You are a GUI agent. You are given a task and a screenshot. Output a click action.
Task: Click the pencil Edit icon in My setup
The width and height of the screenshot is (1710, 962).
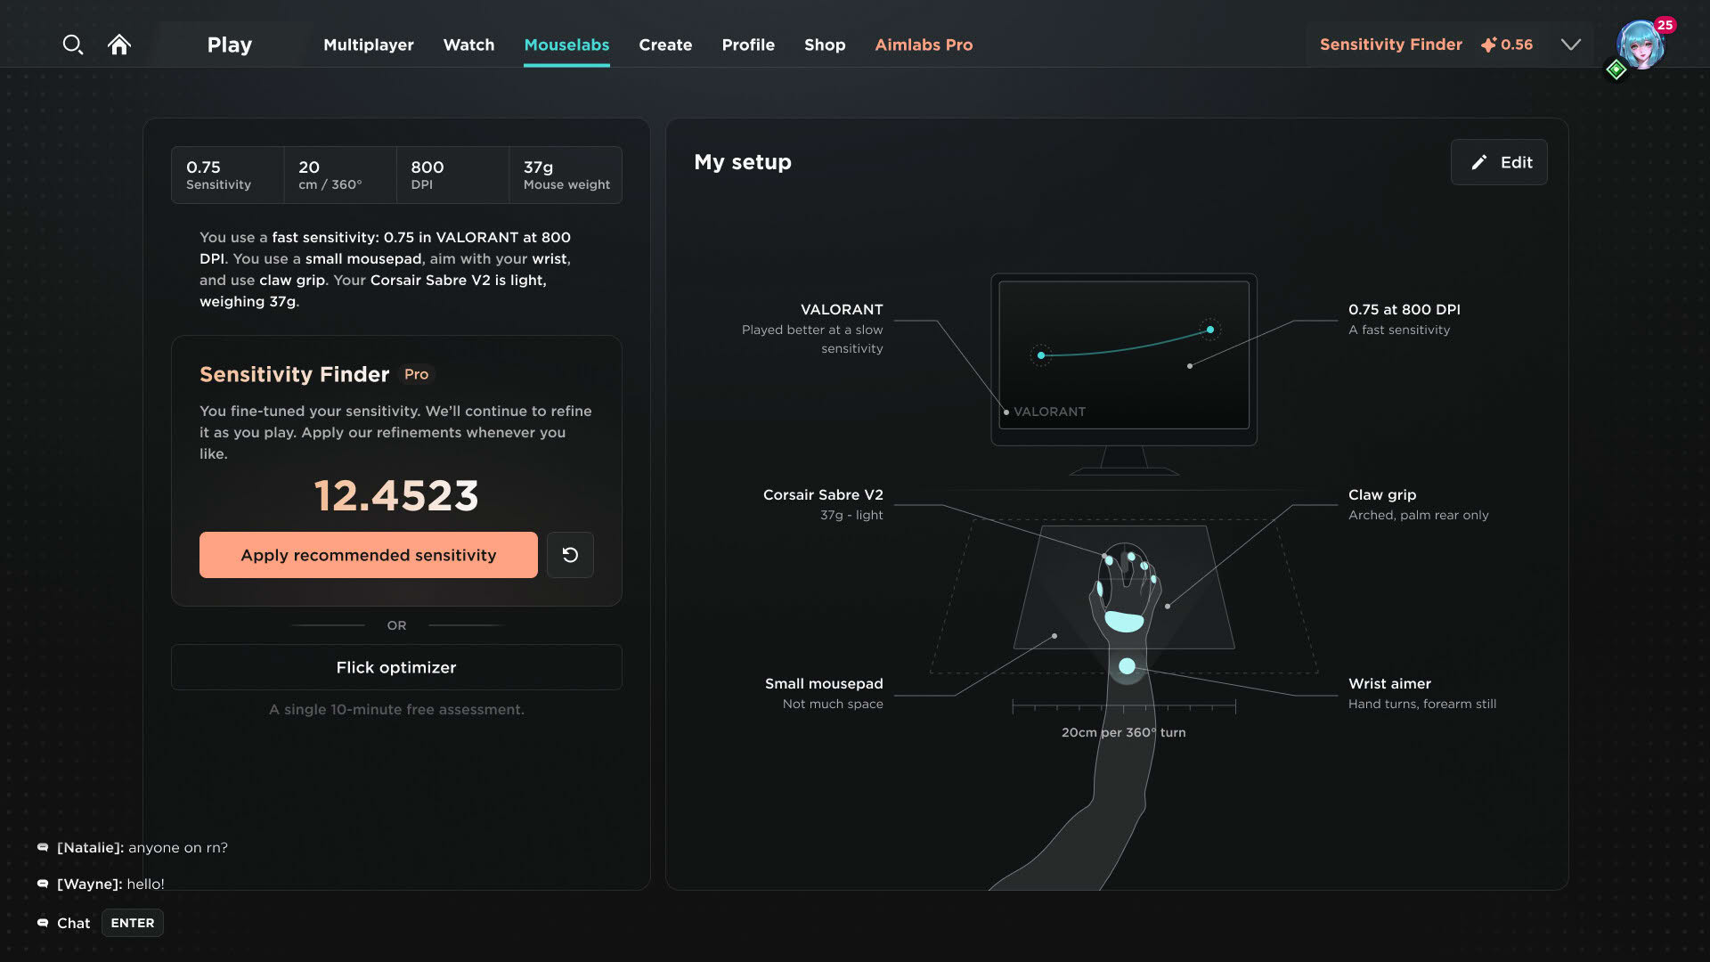[x=1479, y=162]
